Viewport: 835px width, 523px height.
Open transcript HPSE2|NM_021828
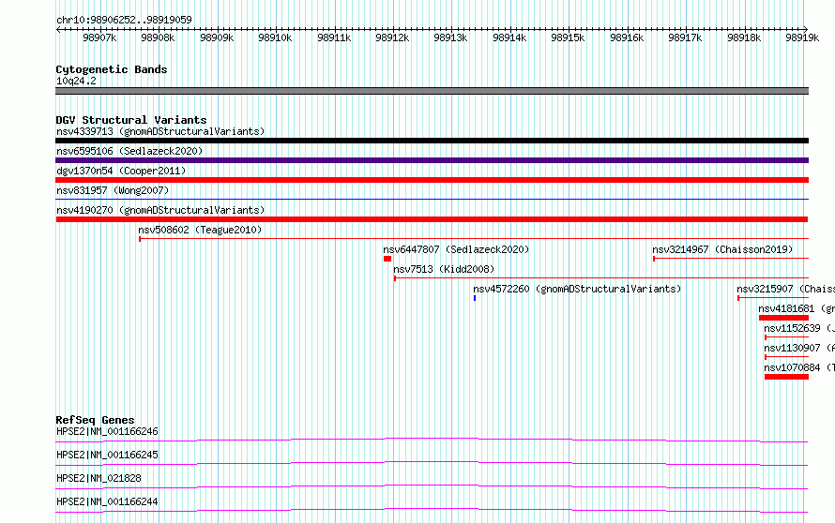(x=99, y=478)
